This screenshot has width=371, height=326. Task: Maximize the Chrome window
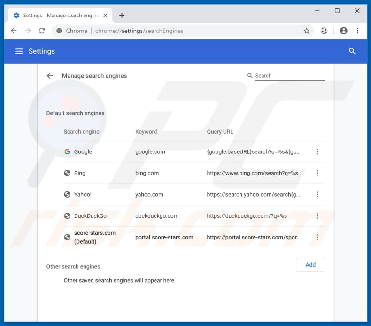[x=337, y=11]
